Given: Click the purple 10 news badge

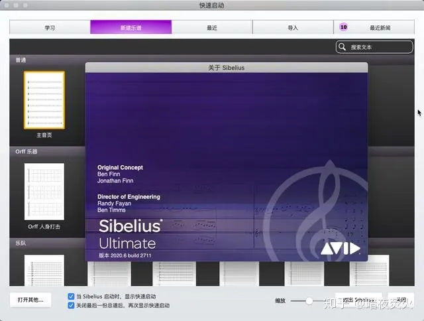Looking at the screenshot, I should pos(343,27).
